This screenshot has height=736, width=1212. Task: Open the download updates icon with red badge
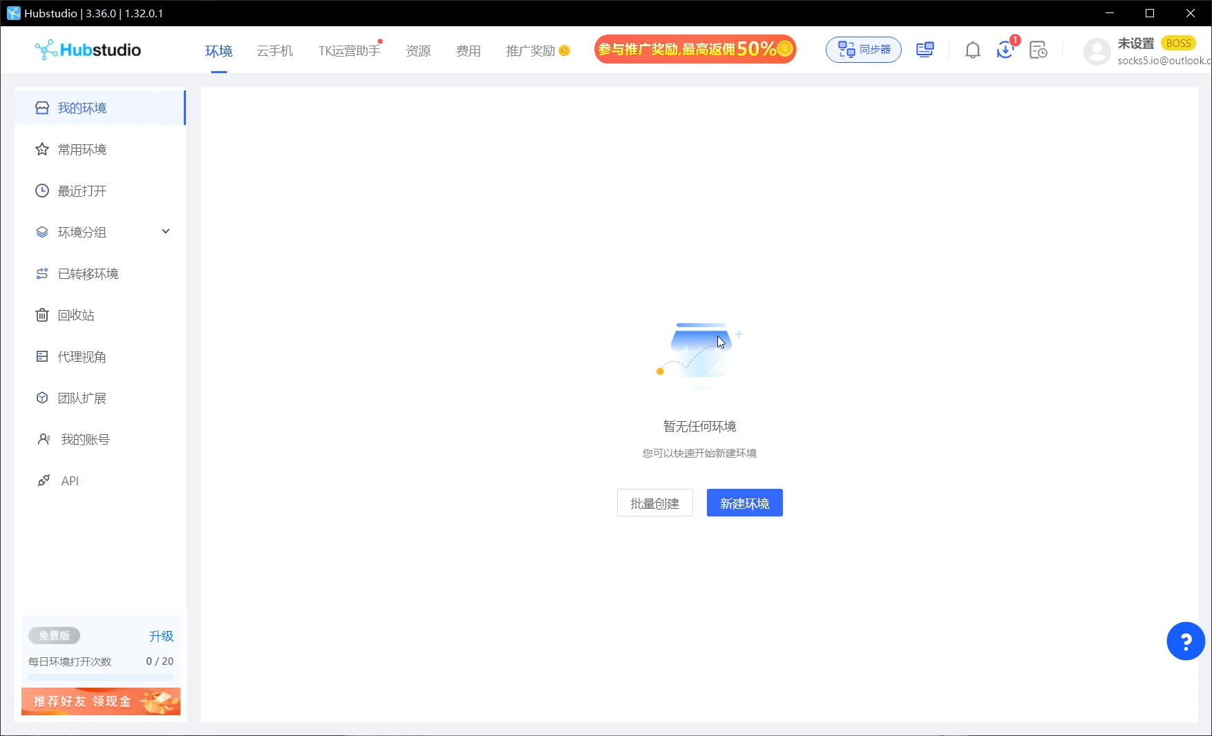pos(1005,50)
